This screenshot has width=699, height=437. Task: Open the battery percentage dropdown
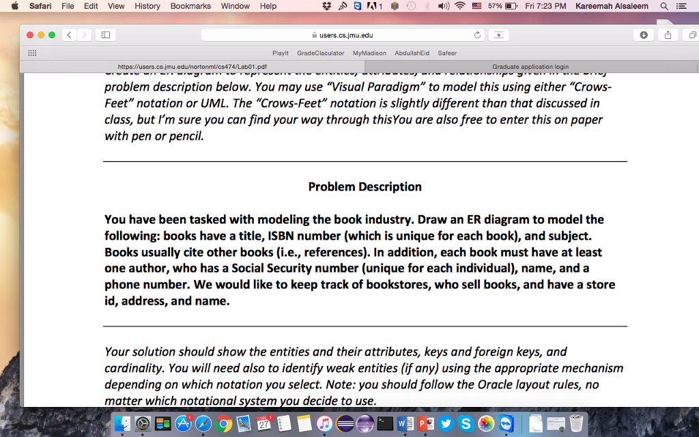[509, 6]
